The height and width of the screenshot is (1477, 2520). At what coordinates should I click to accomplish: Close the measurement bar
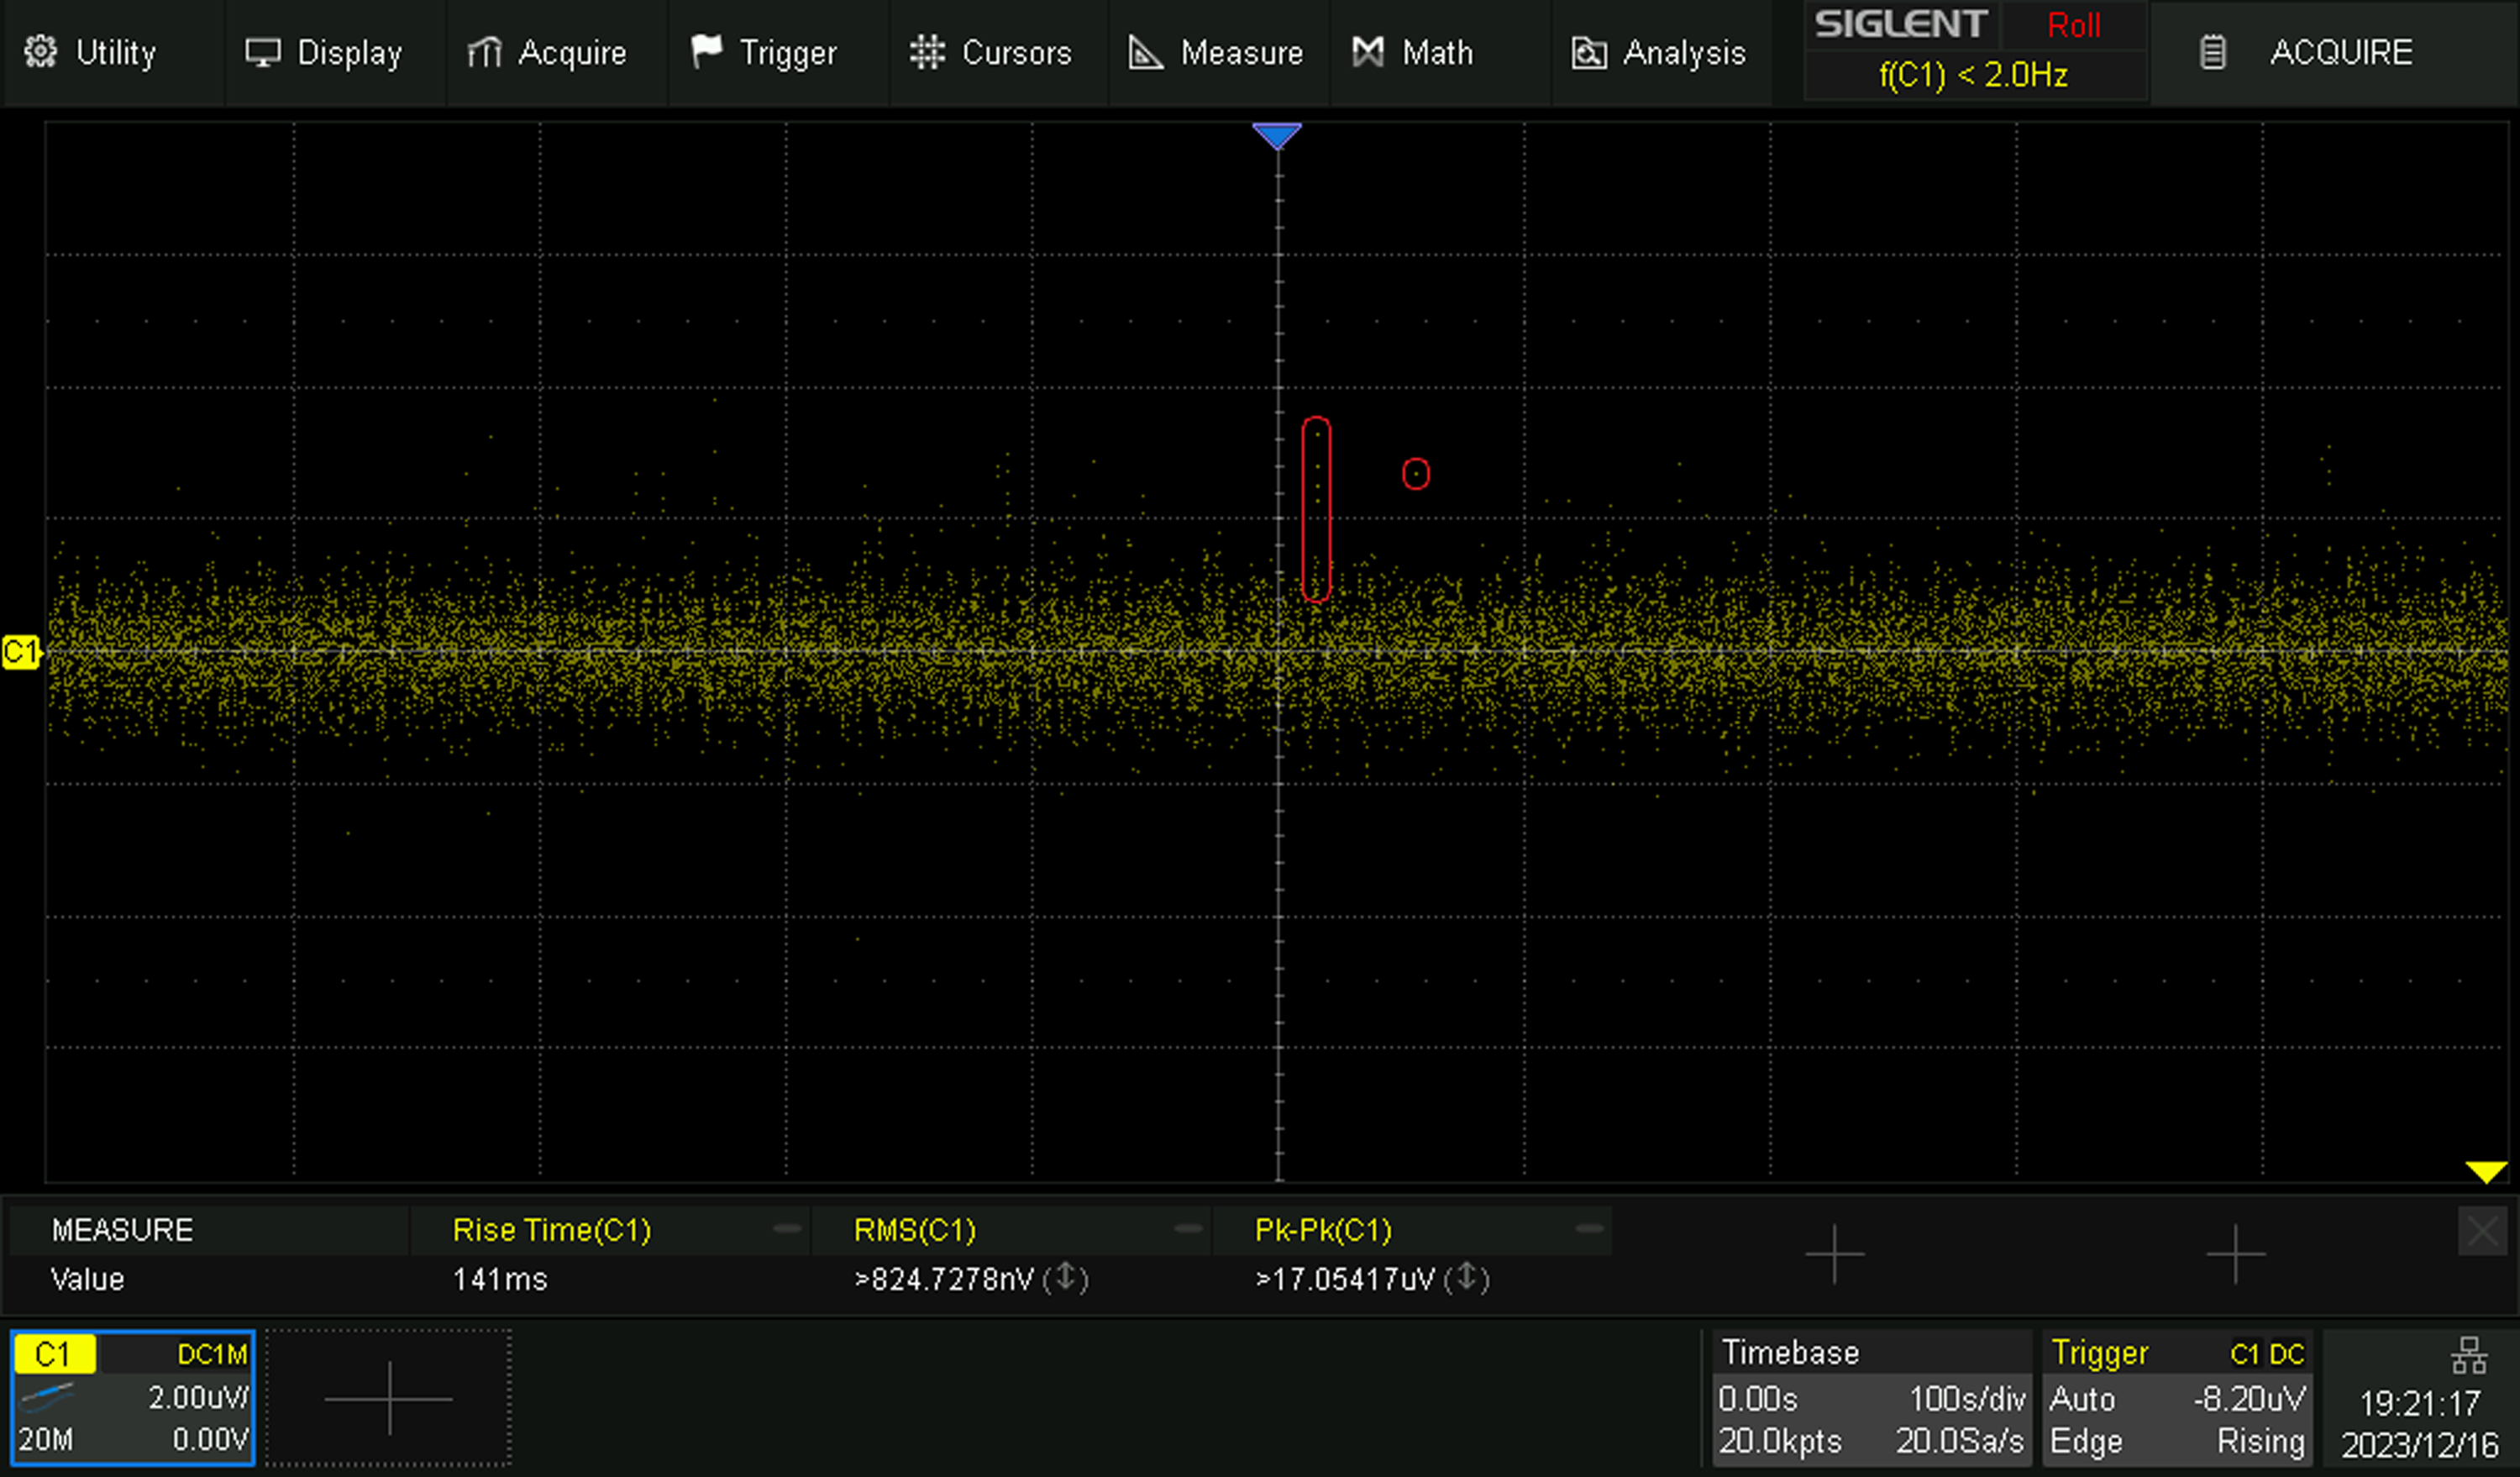click(x=2482, y=1231)
